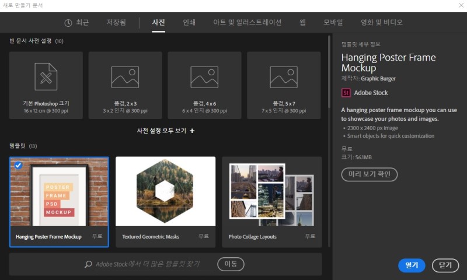Select the Textured Geometric Masks thumbnail
Screen dimensions: 467x280
165,191
